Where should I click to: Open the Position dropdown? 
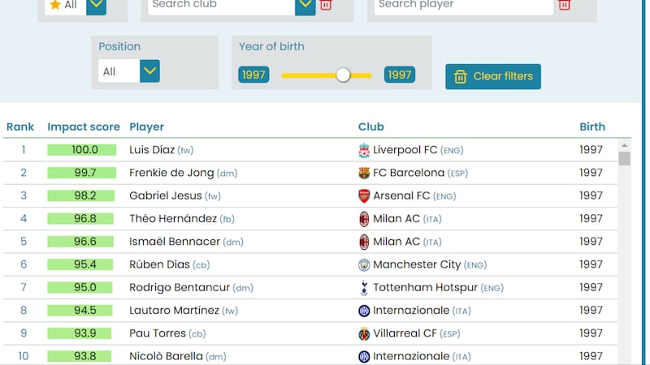149,71
